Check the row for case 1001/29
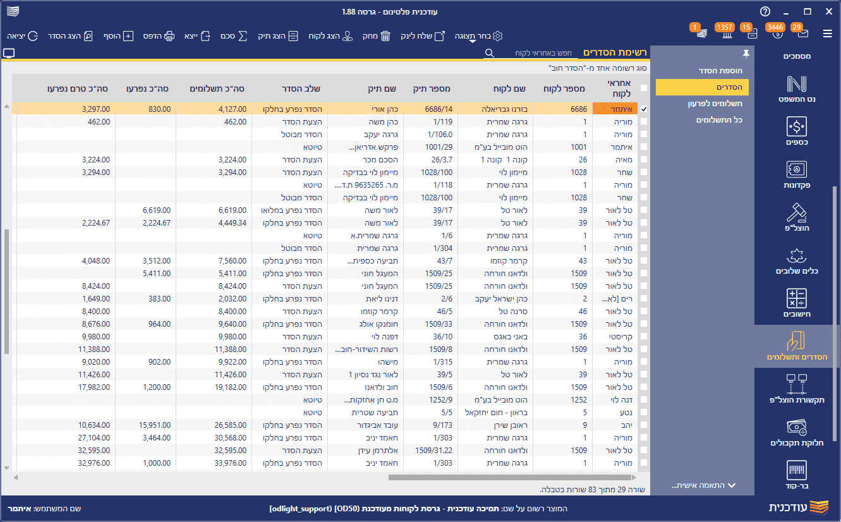This screenshot has height=522, width=841. [644, 147]
